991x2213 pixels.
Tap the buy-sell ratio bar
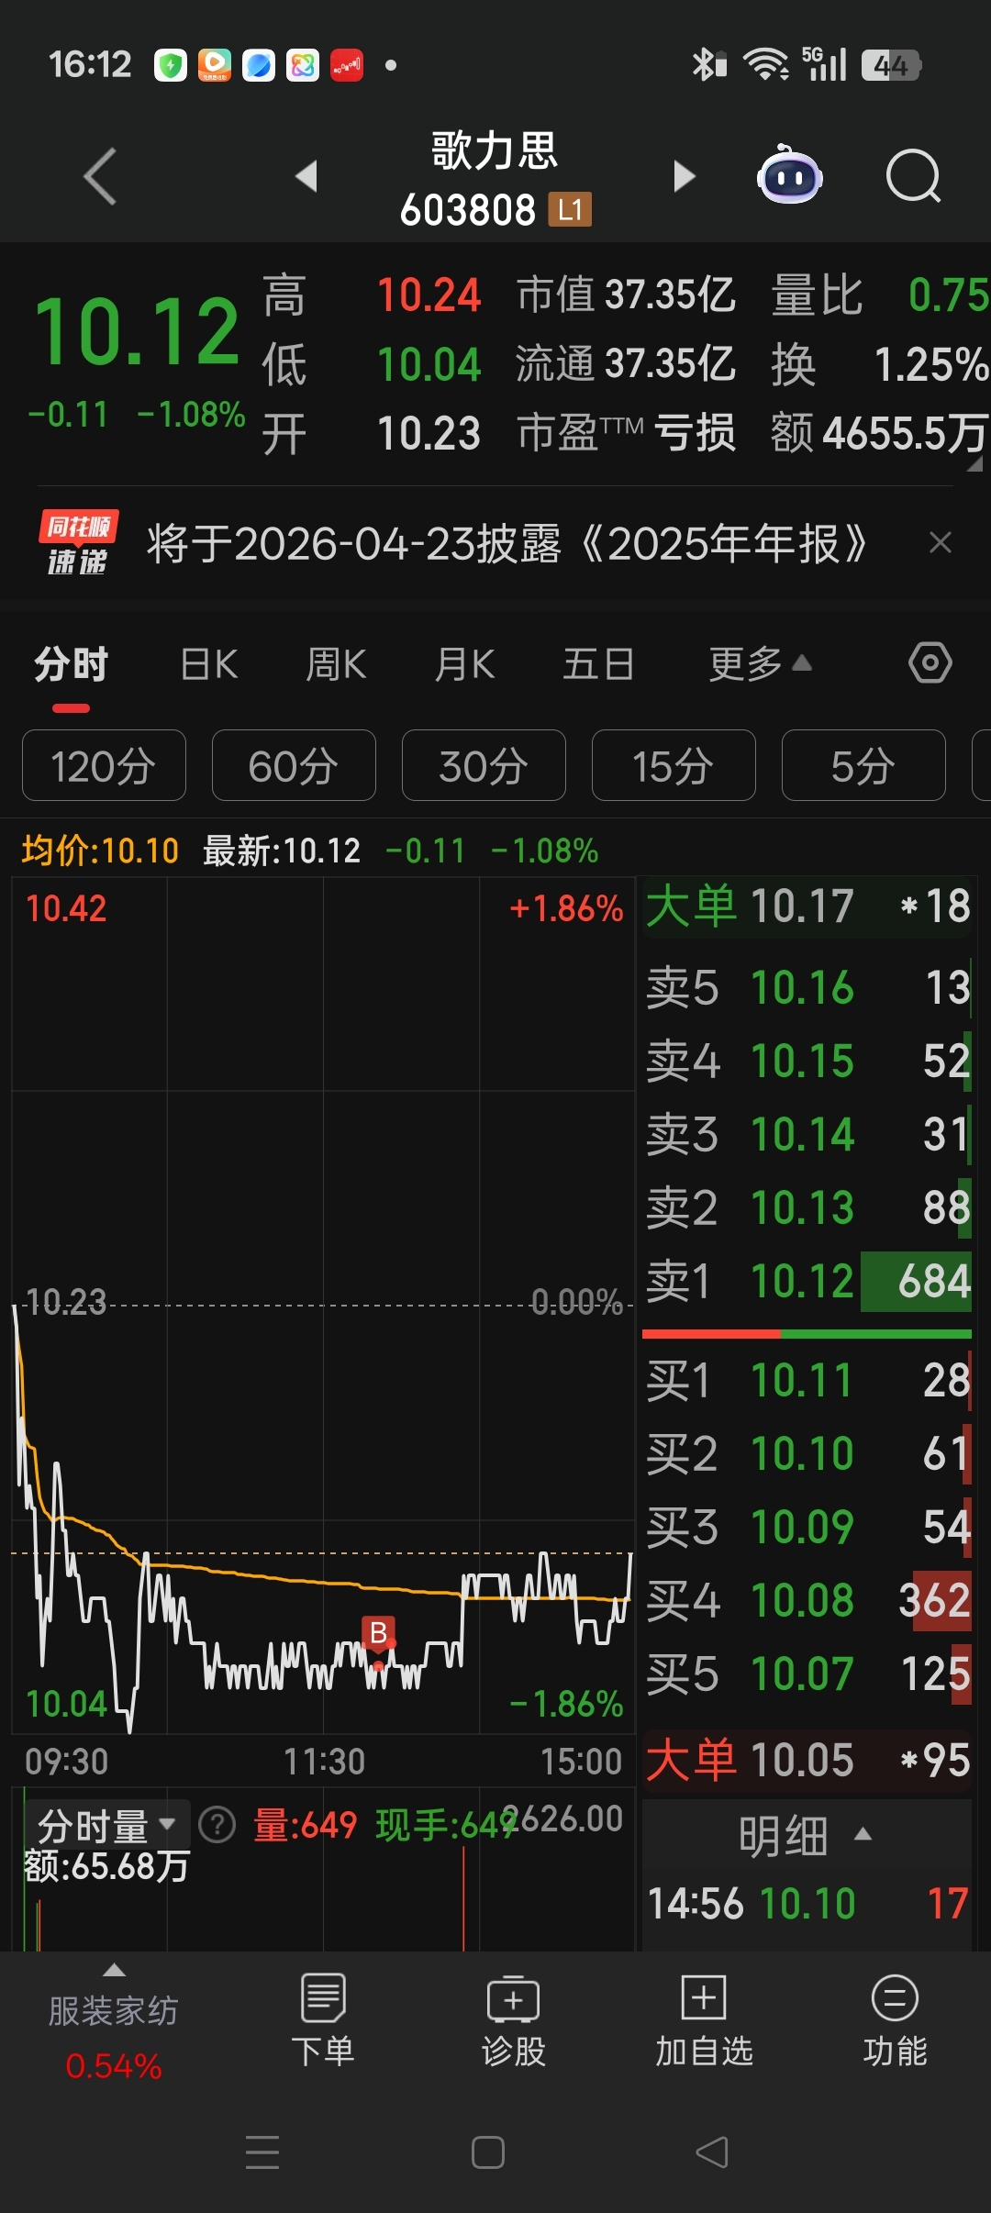click(x=807, y=1333)
